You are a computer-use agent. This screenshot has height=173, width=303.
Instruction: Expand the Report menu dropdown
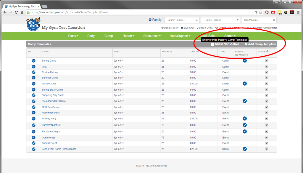(x=128, y=36)
